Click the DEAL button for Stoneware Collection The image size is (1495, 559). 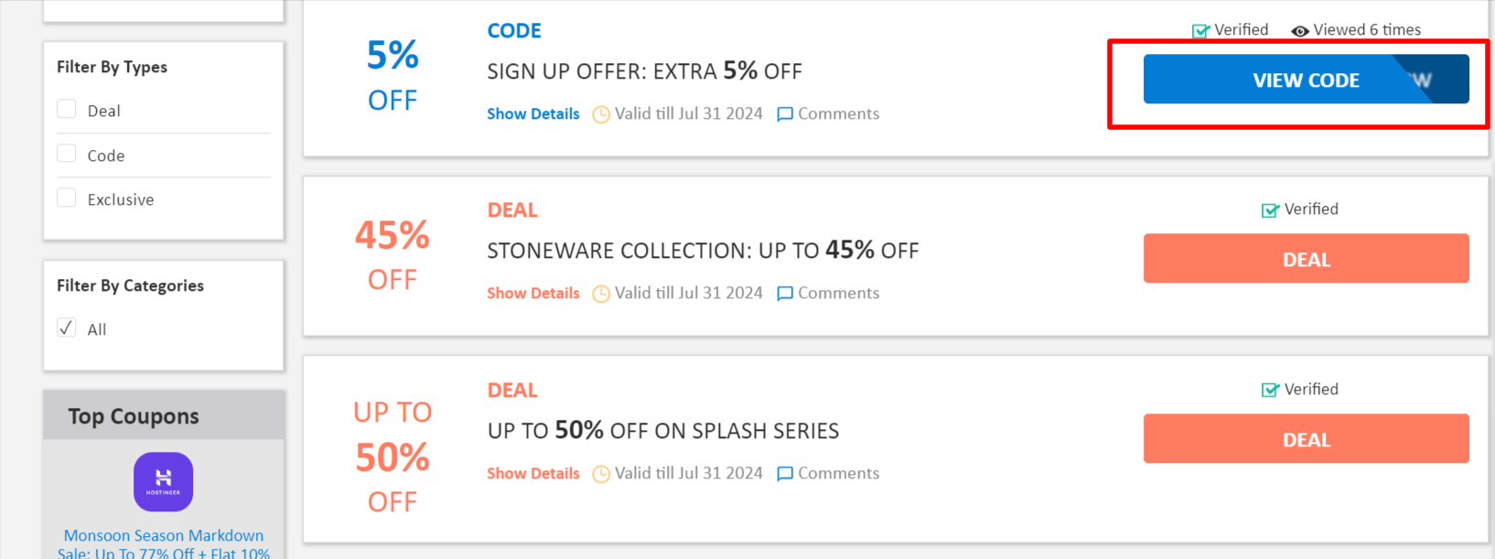(1306, 259)
